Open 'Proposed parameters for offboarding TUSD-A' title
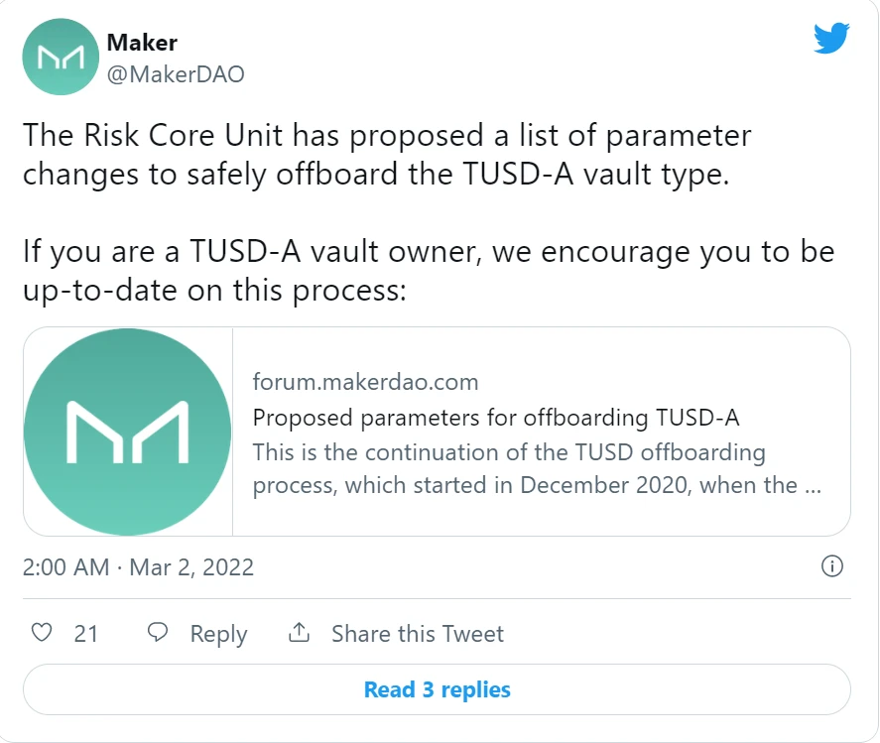The height and width of the screenshot is (743, 880). click(496, 418)
